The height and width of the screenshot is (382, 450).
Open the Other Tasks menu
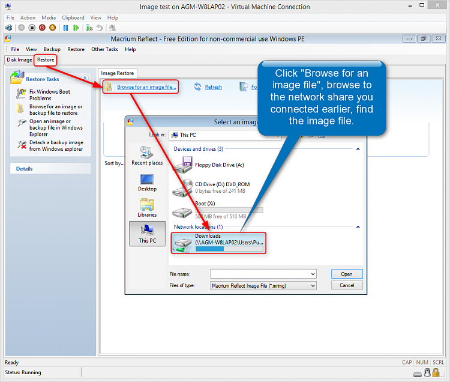pyautogui.click(x=105, y=49)
